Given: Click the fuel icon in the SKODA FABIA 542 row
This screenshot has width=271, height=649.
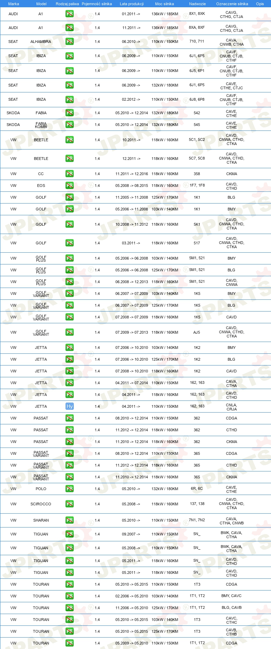Looking at the screenshot, I should coord(70,113).
